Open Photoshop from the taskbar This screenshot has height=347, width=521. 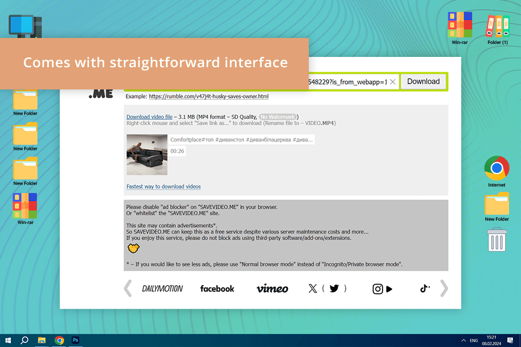click(x=75, y=340)
